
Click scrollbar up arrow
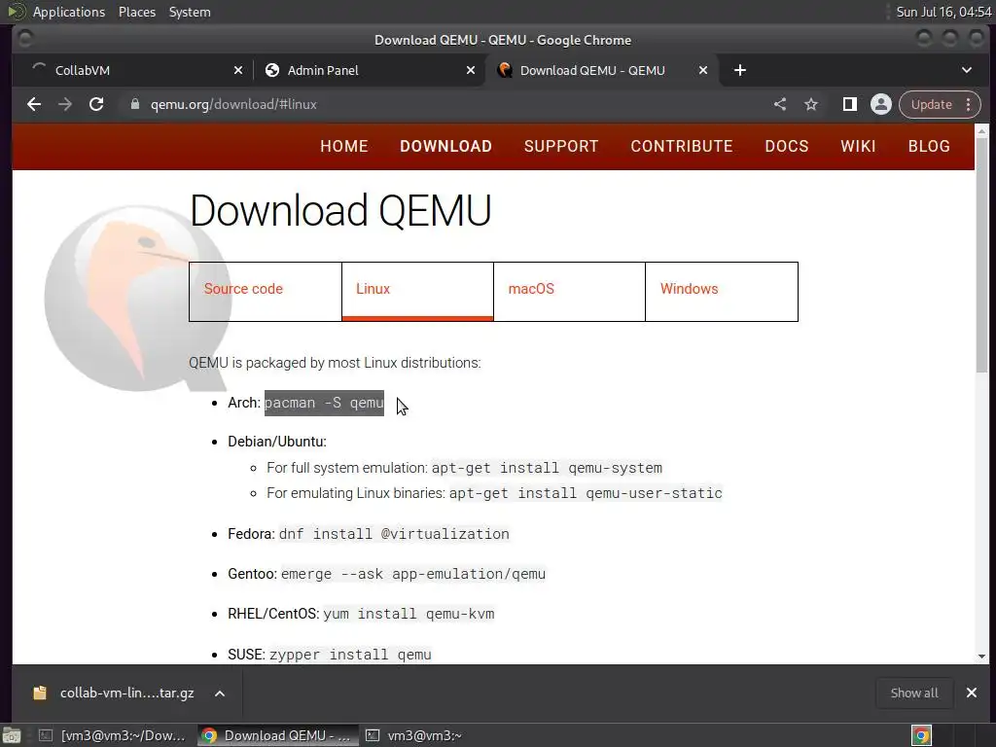click(x=982, y=131)
